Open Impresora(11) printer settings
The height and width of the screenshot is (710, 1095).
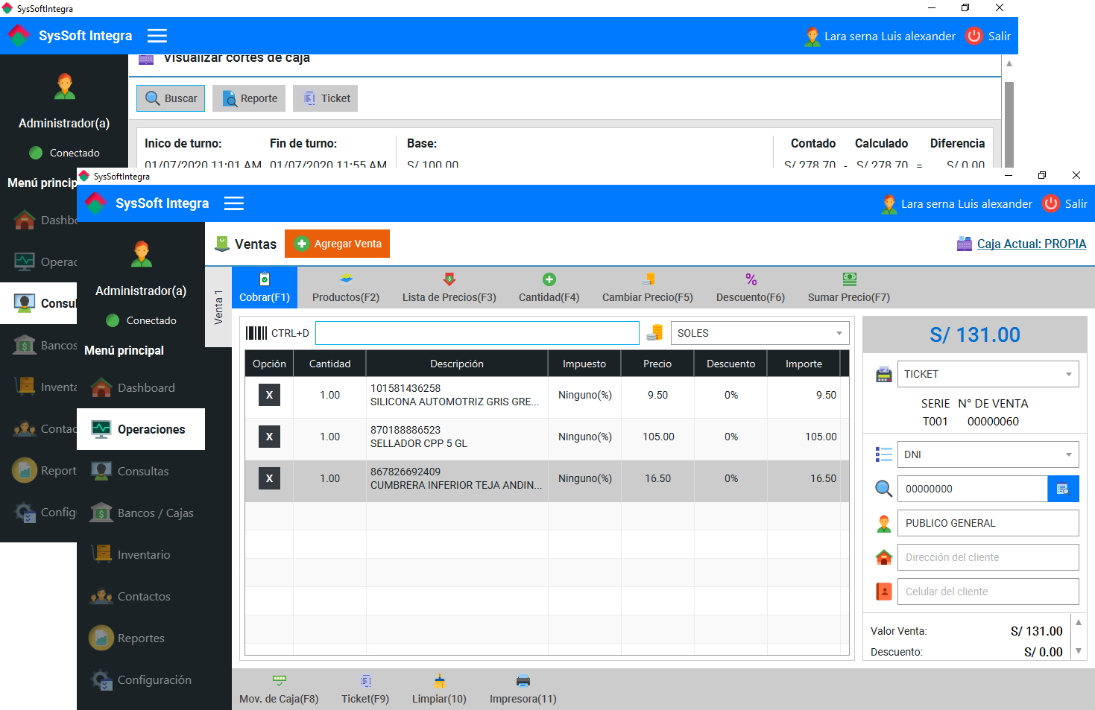coord(523,689)
